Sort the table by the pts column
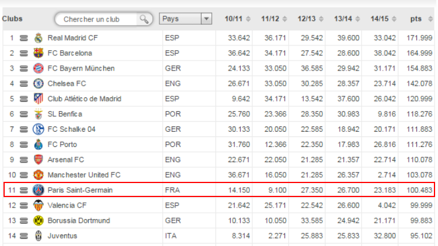 [419, 19]
